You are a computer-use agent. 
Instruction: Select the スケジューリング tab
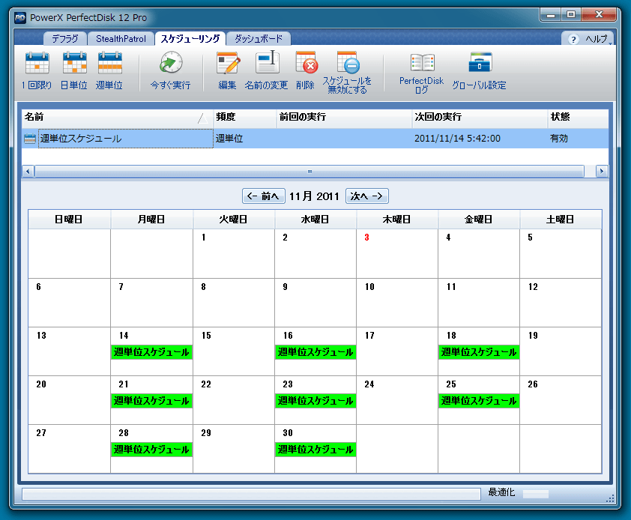tap(190, 39)
